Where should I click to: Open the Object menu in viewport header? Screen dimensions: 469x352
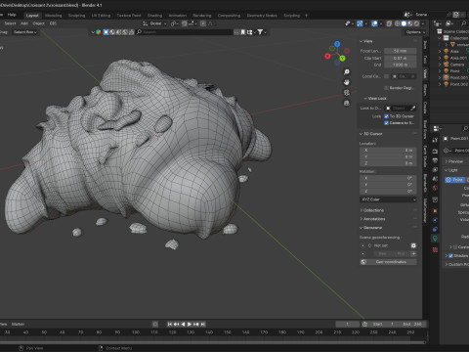38,23
